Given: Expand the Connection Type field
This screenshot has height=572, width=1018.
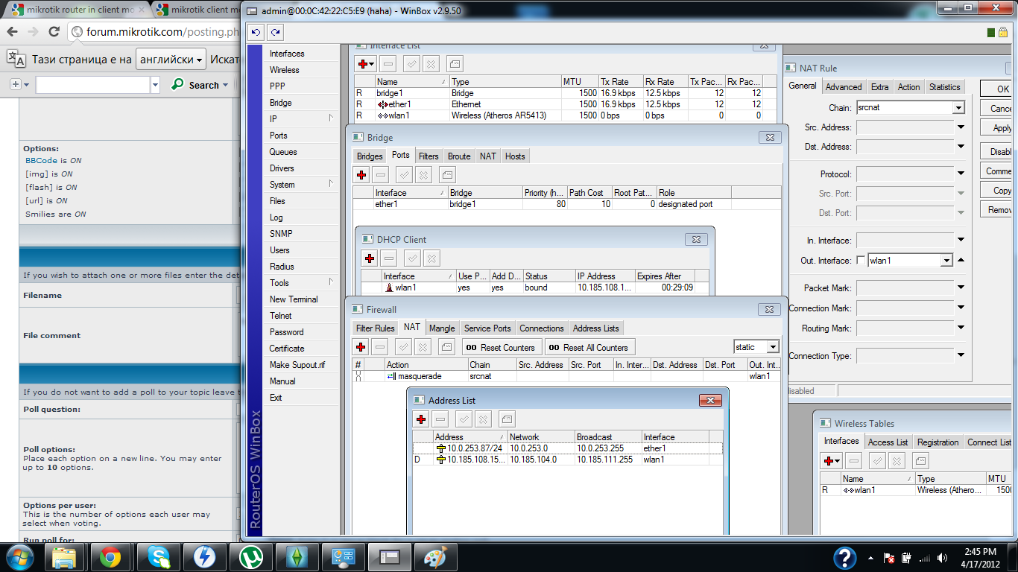Looking at the screenshot, I should [x=961, y=356].
